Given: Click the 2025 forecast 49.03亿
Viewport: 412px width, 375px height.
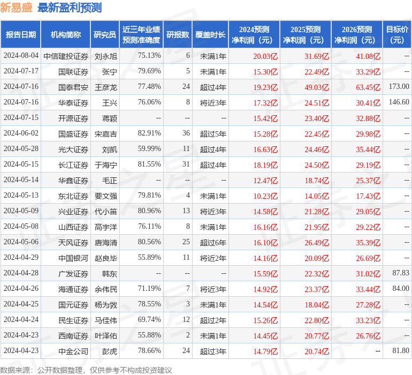Looking at the screenshot, I should (317, 87).
